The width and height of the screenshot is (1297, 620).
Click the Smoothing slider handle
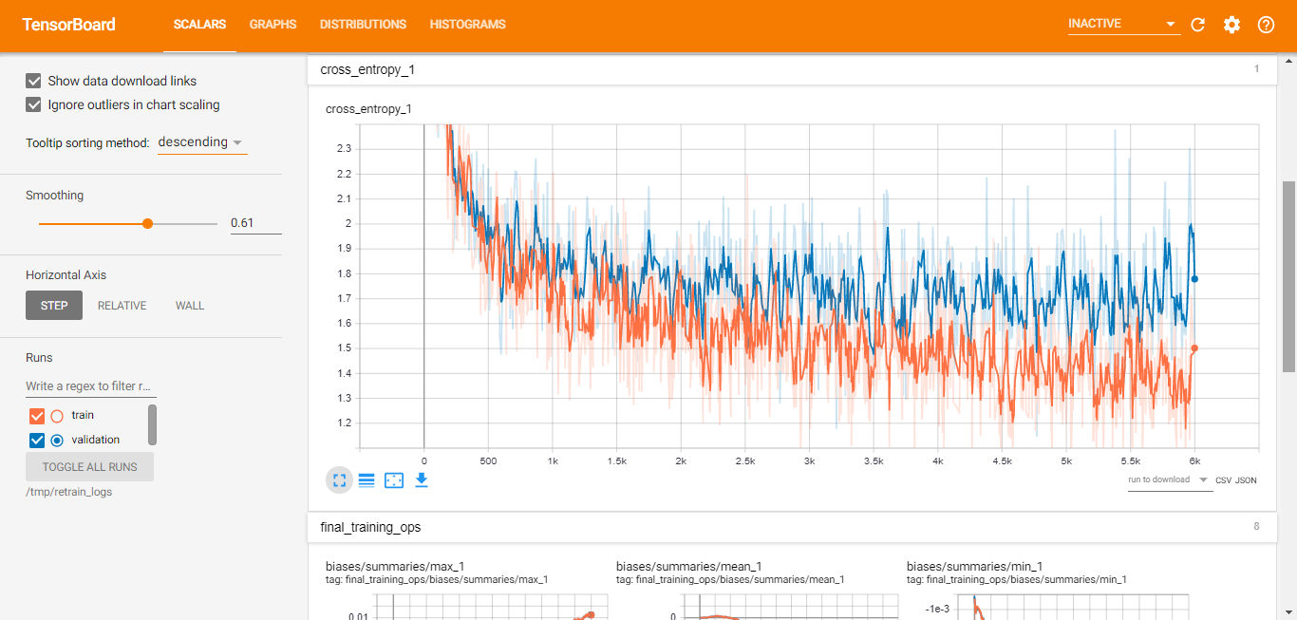click(x=147, y=224)
